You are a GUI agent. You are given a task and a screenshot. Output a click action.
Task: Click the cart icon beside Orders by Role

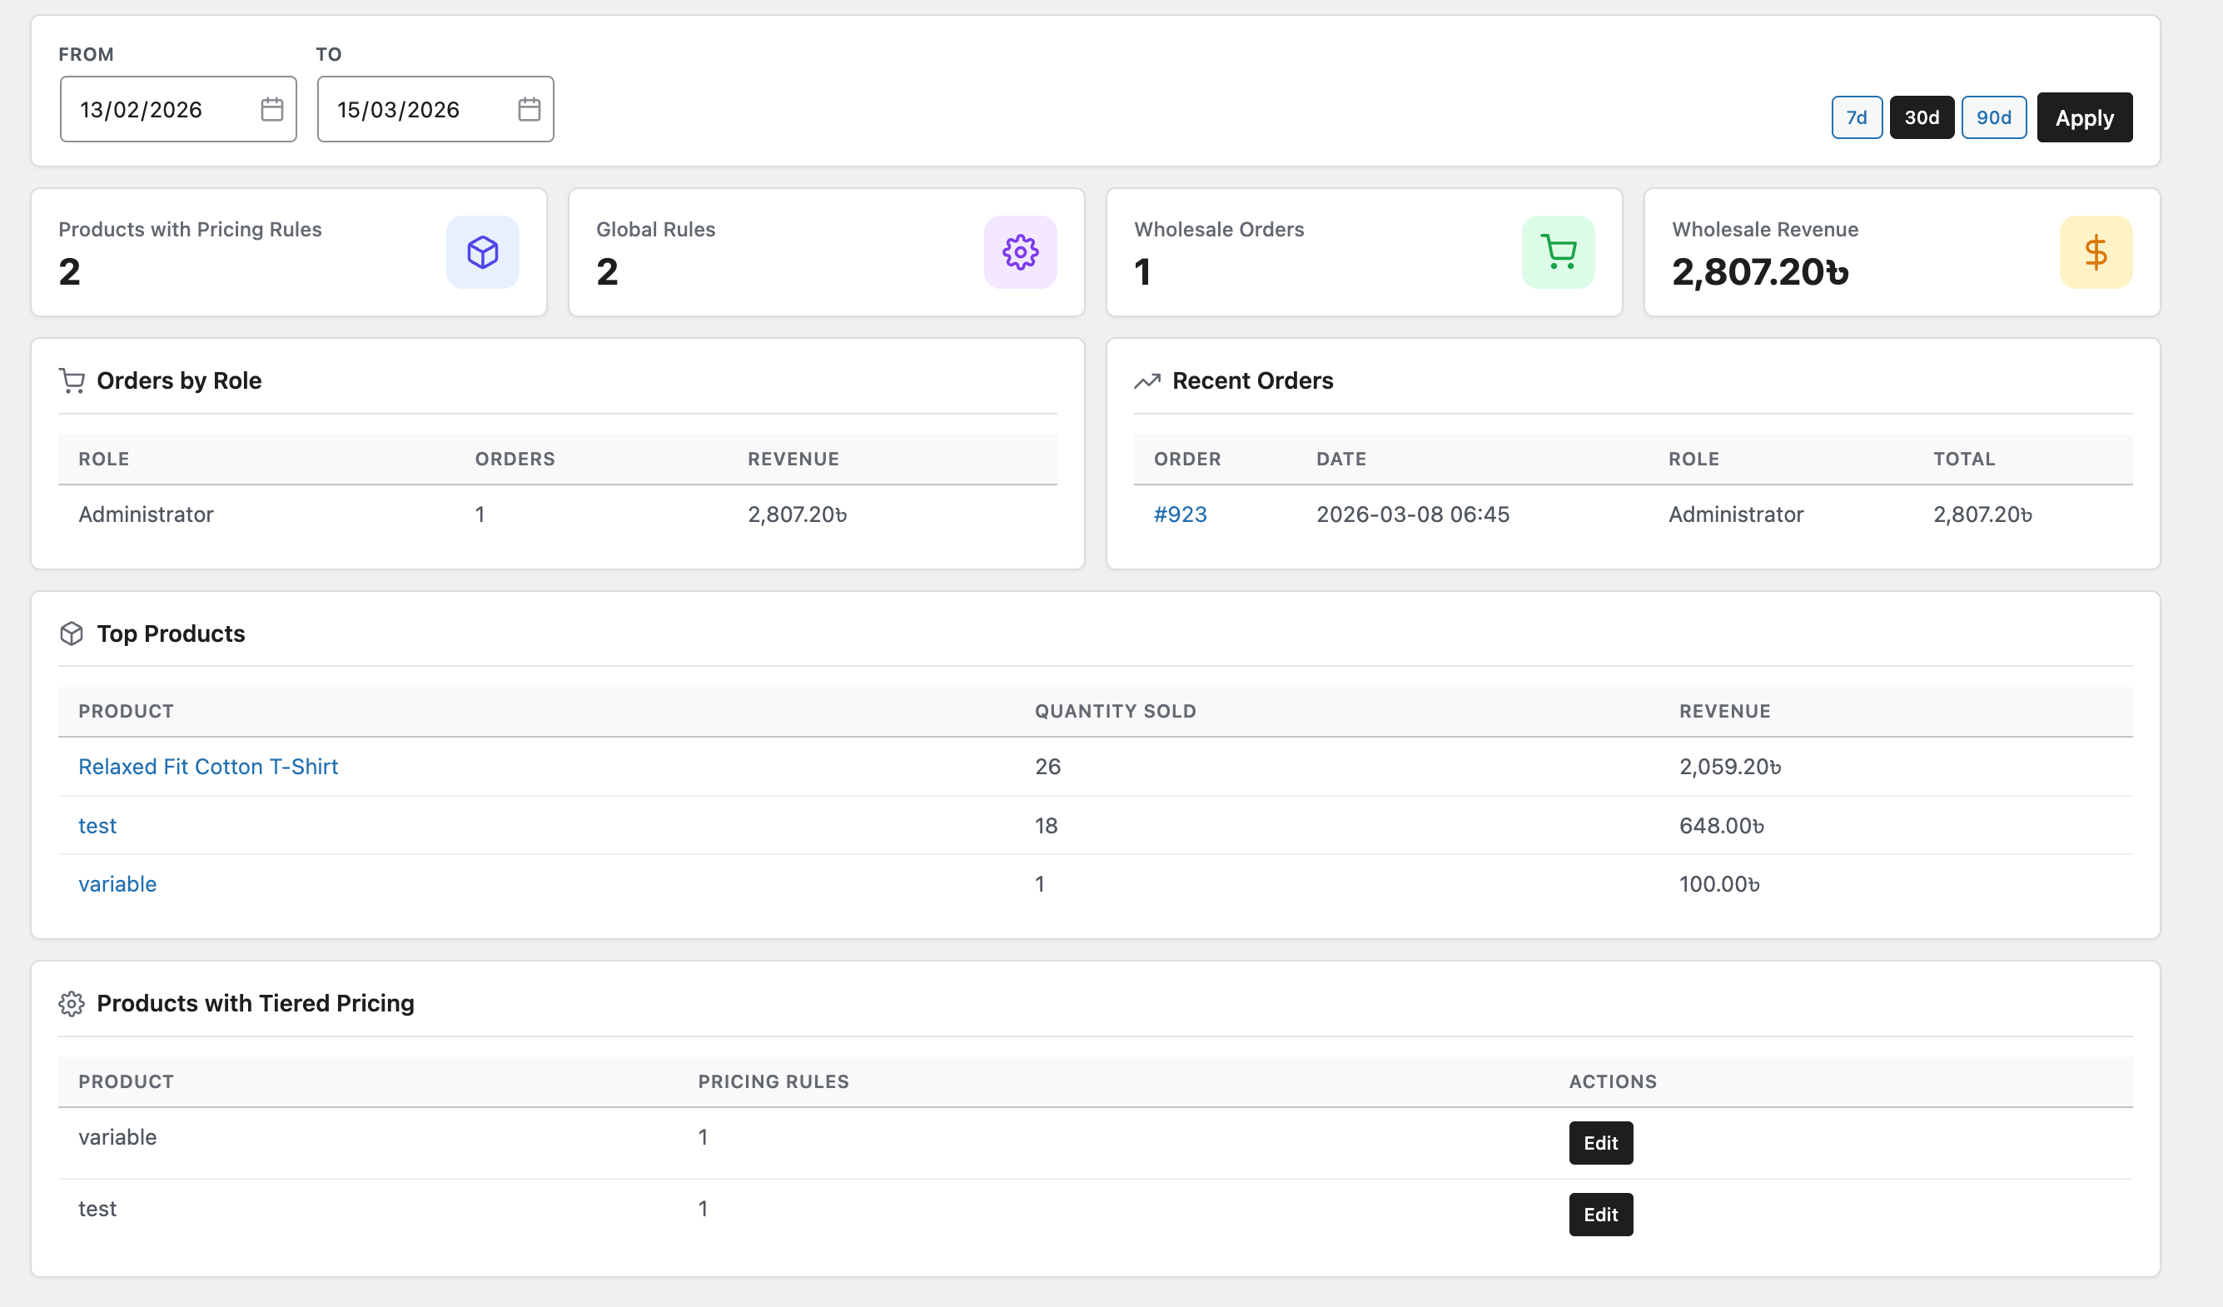point(72,380)
